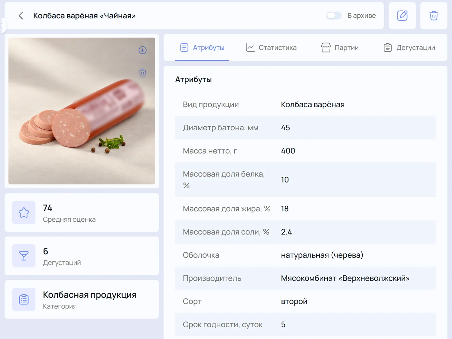Viewport: 452px width, 339px height.
Task: Open the edit pencil icon button
Action: click(402, 16)
